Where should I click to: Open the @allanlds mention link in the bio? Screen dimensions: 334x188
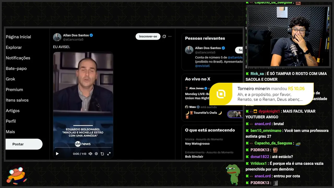[x=235, y=57]
